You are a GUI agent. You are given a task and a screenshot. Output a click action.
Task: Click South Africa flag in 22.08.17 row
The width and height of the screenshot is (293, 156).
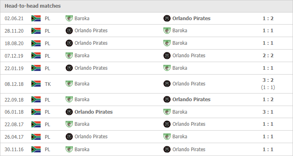[x=36, y=124]
